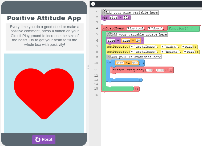Click the back arrow above the code editor
The width and height of the screenshot is (202, 146).
[93, 4]
